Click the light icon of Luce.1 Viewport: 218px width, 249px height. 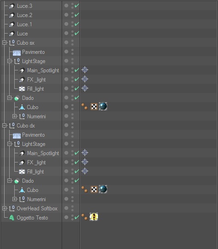pos(12,24)
